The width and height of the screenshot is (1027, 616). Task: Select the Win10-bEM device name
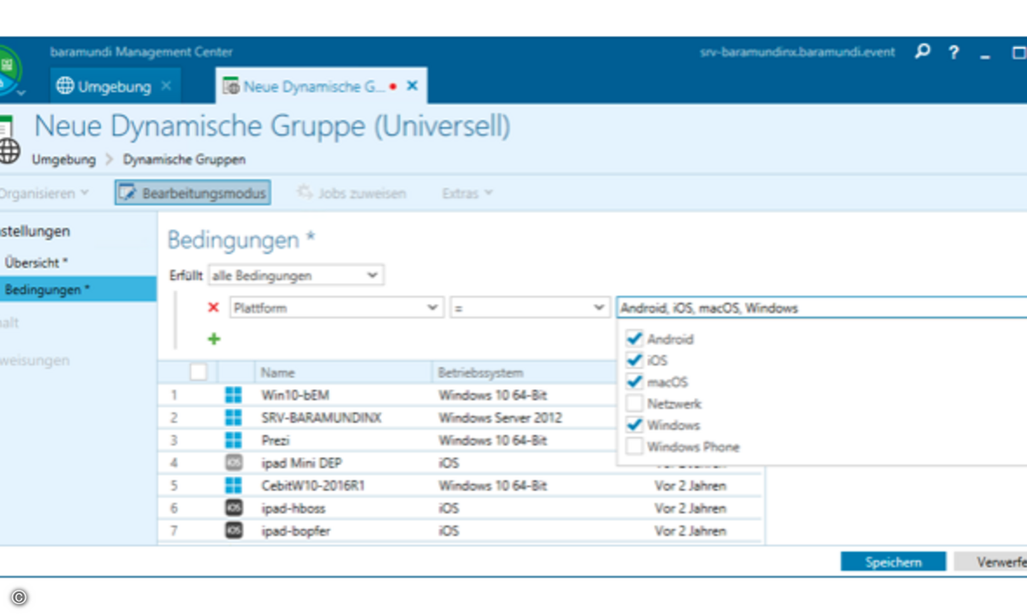click(295, 395)
